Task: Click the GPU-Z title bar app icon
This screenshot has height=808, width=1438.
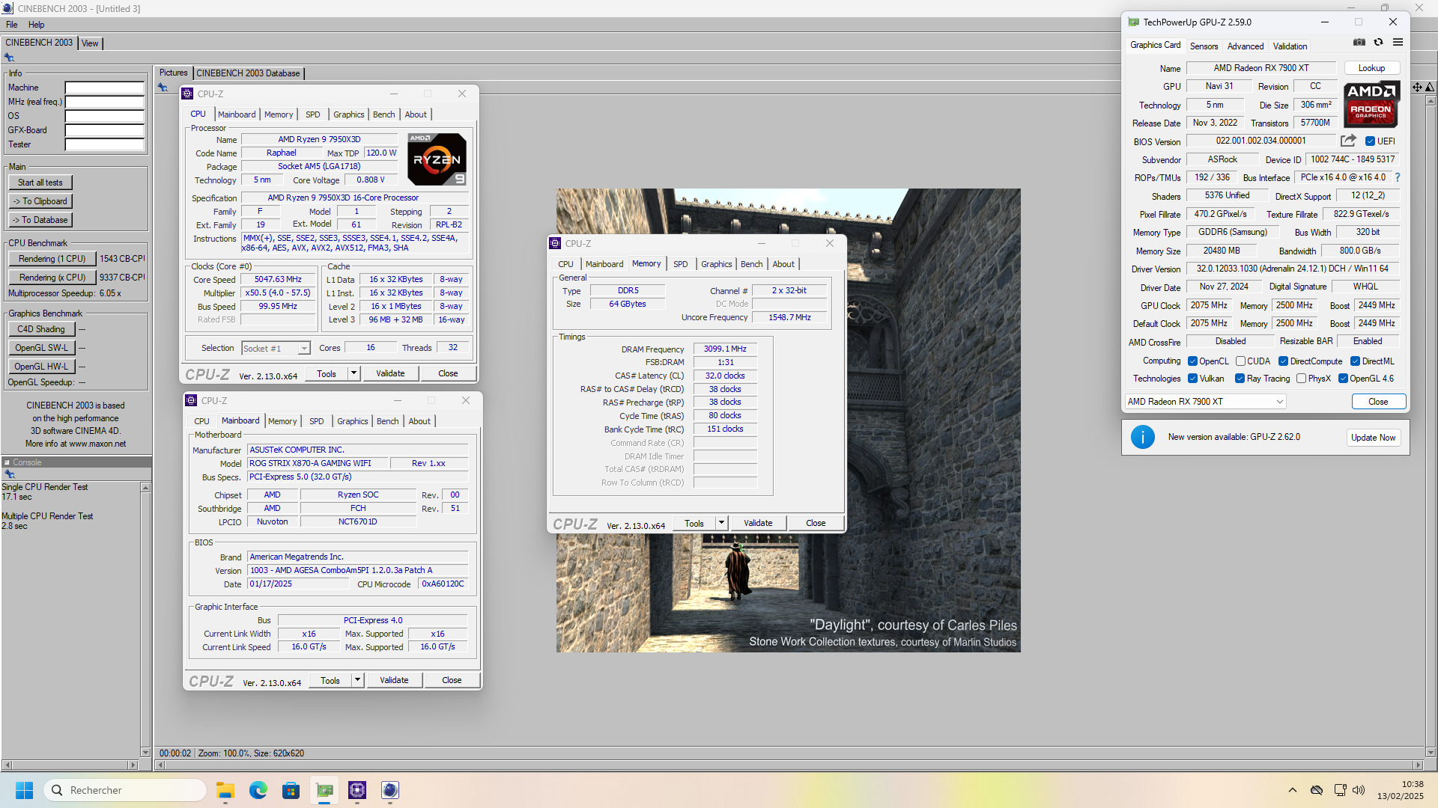Action: point(1134,22)
